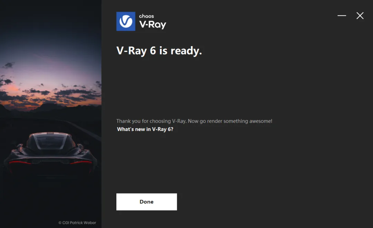Open the What's new in V-Ray 6? link

tap(145, 129)
